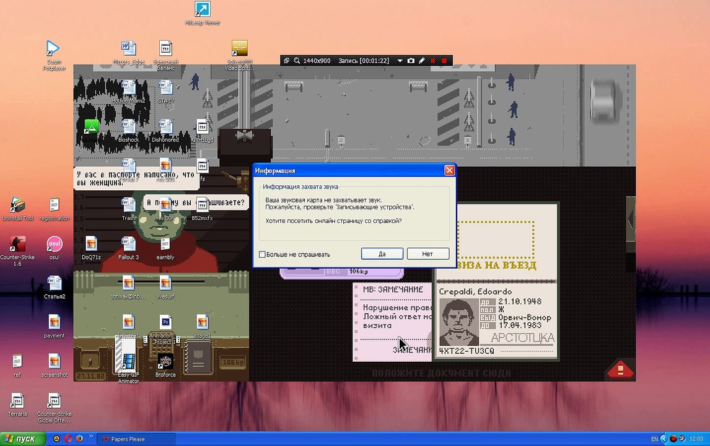The height and width of the screenshot is (446, 710).
Task: Open the SolveigMM Video Splitter shortcut
Action: point(240,55)
